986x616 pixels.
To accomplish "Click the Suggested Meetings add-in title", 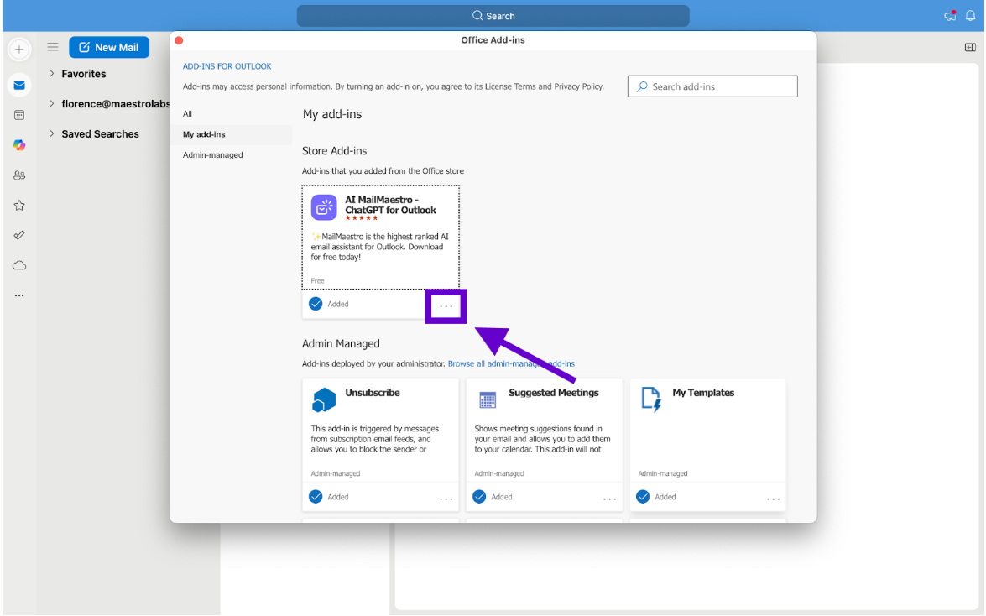I will tap(553, 393).
